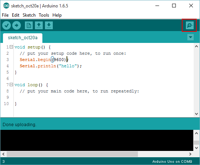Click 'void setup()' on line 1

point(30,47)
